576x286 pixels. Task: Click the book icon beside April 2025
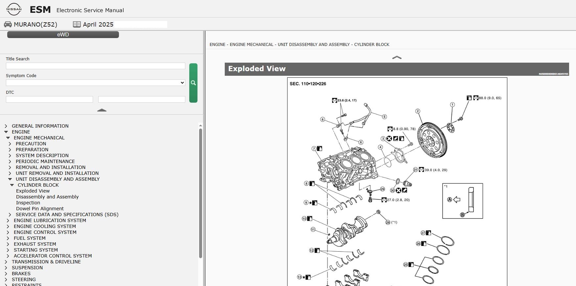tap(77, 24)
